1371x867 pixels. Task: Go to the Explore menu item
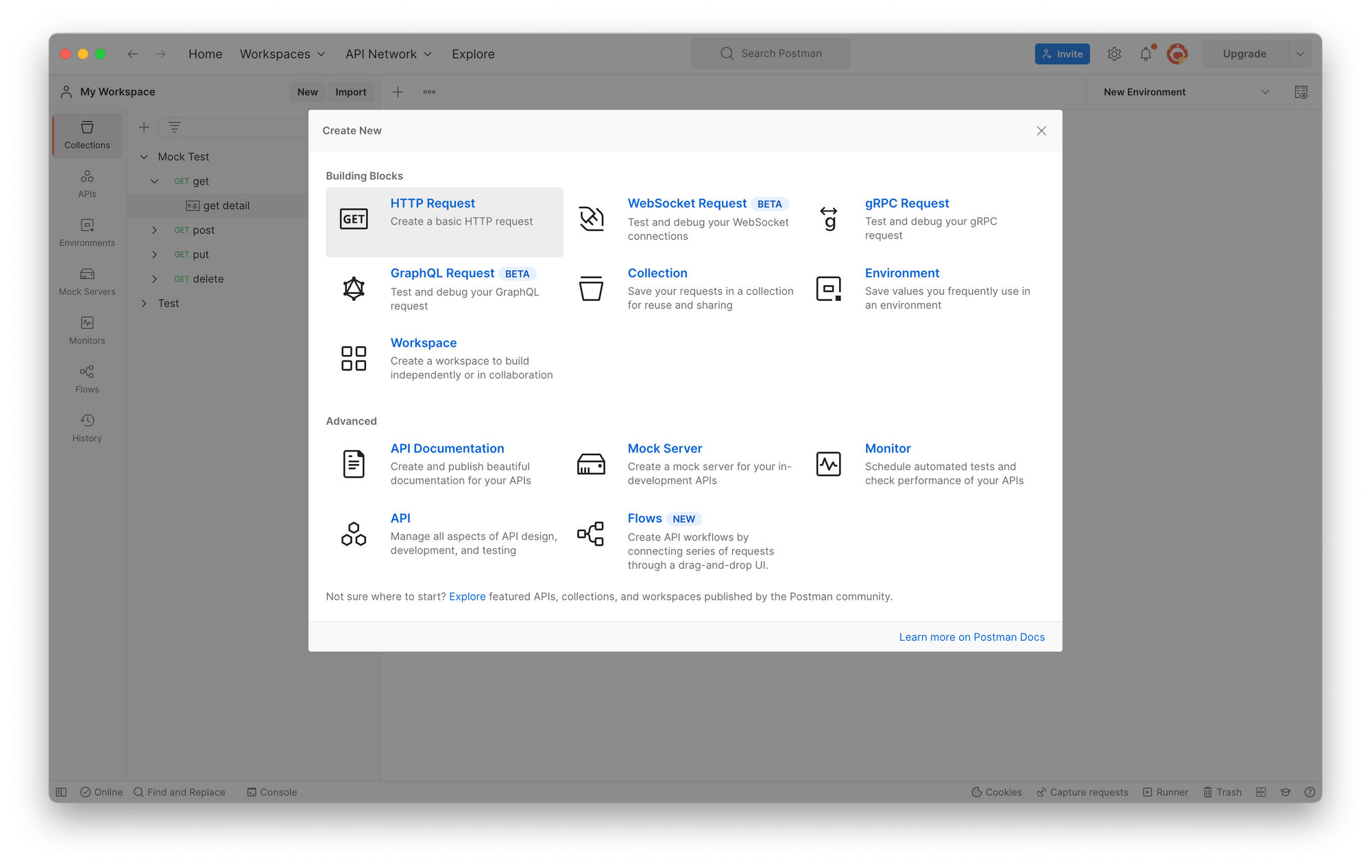point(473,53)
